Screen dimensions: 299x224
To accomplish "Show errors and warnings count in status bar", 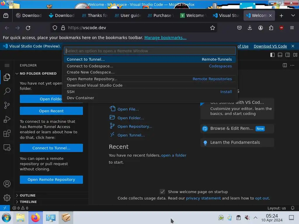I will click(x=20, y=208).
